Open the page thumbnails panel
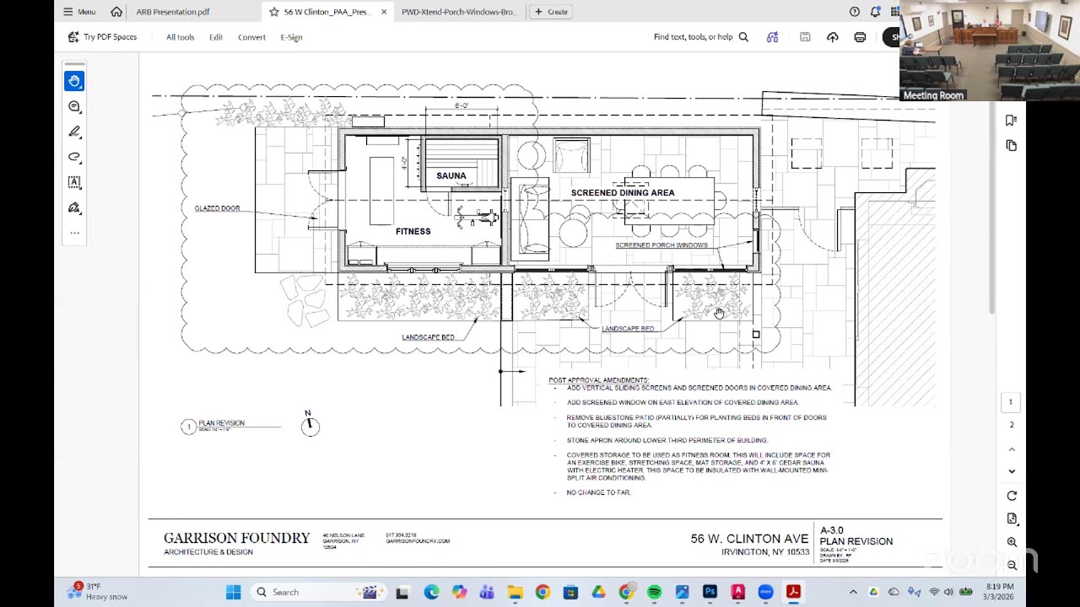This screenshot has height=607, width=1080. (1011, 146)
